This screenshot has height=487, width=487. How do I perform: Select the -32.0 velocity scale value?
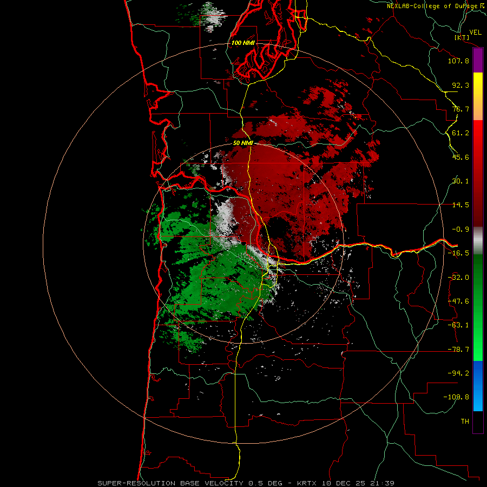pyautogui.click(x=458, y=278)
